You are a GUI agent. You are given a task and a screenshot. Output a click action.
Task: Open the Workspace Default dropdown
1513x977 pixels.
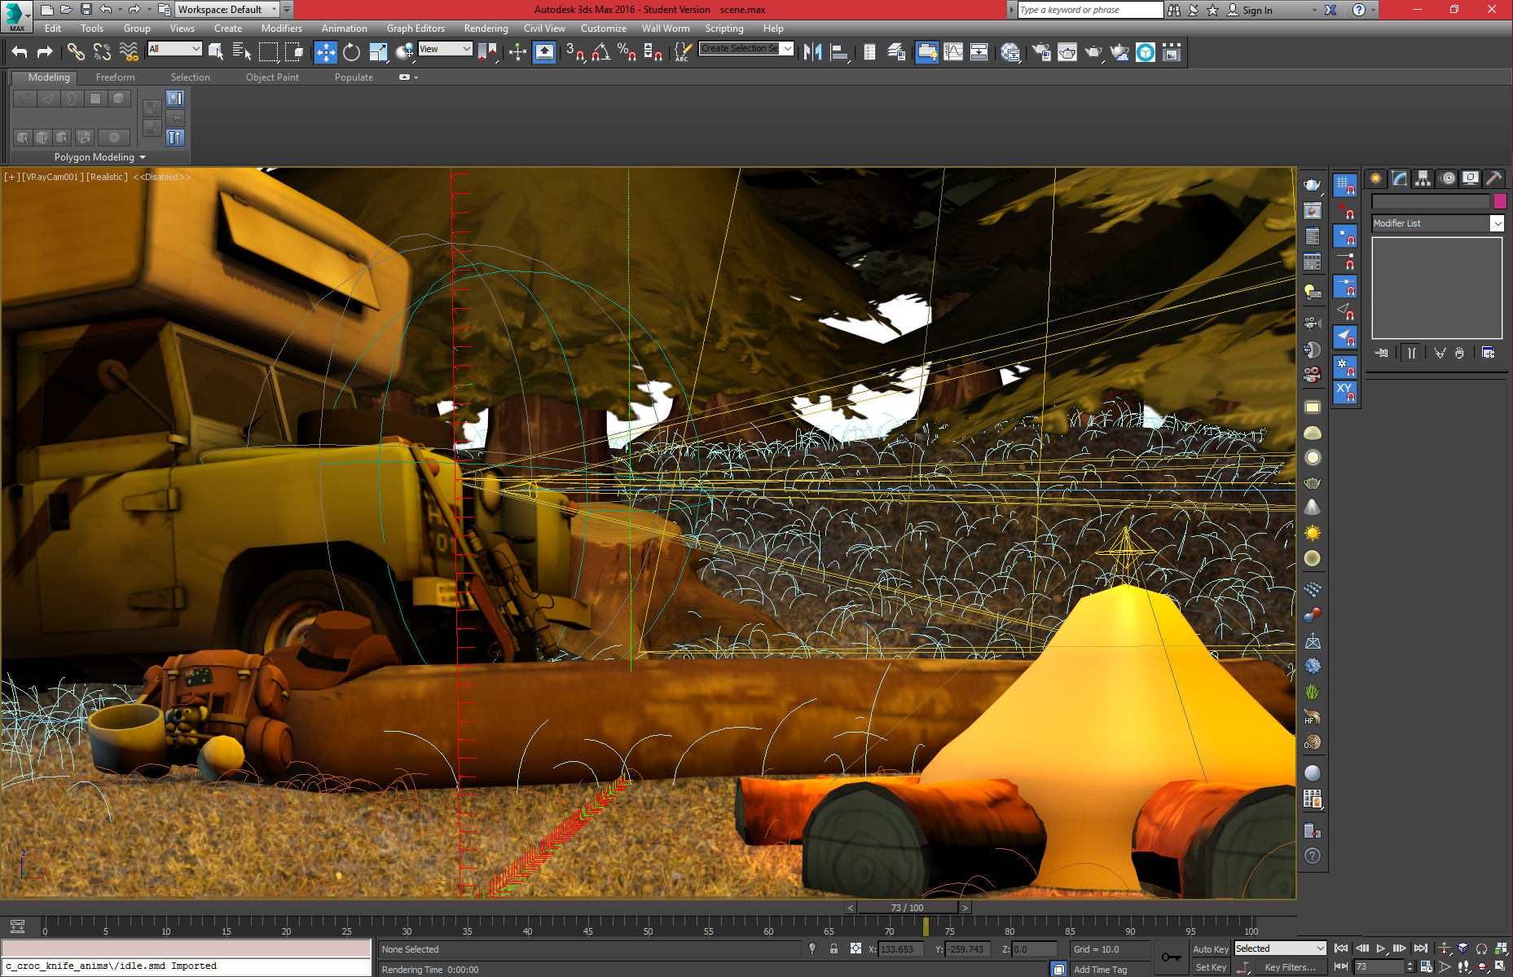tap(227, 10)
